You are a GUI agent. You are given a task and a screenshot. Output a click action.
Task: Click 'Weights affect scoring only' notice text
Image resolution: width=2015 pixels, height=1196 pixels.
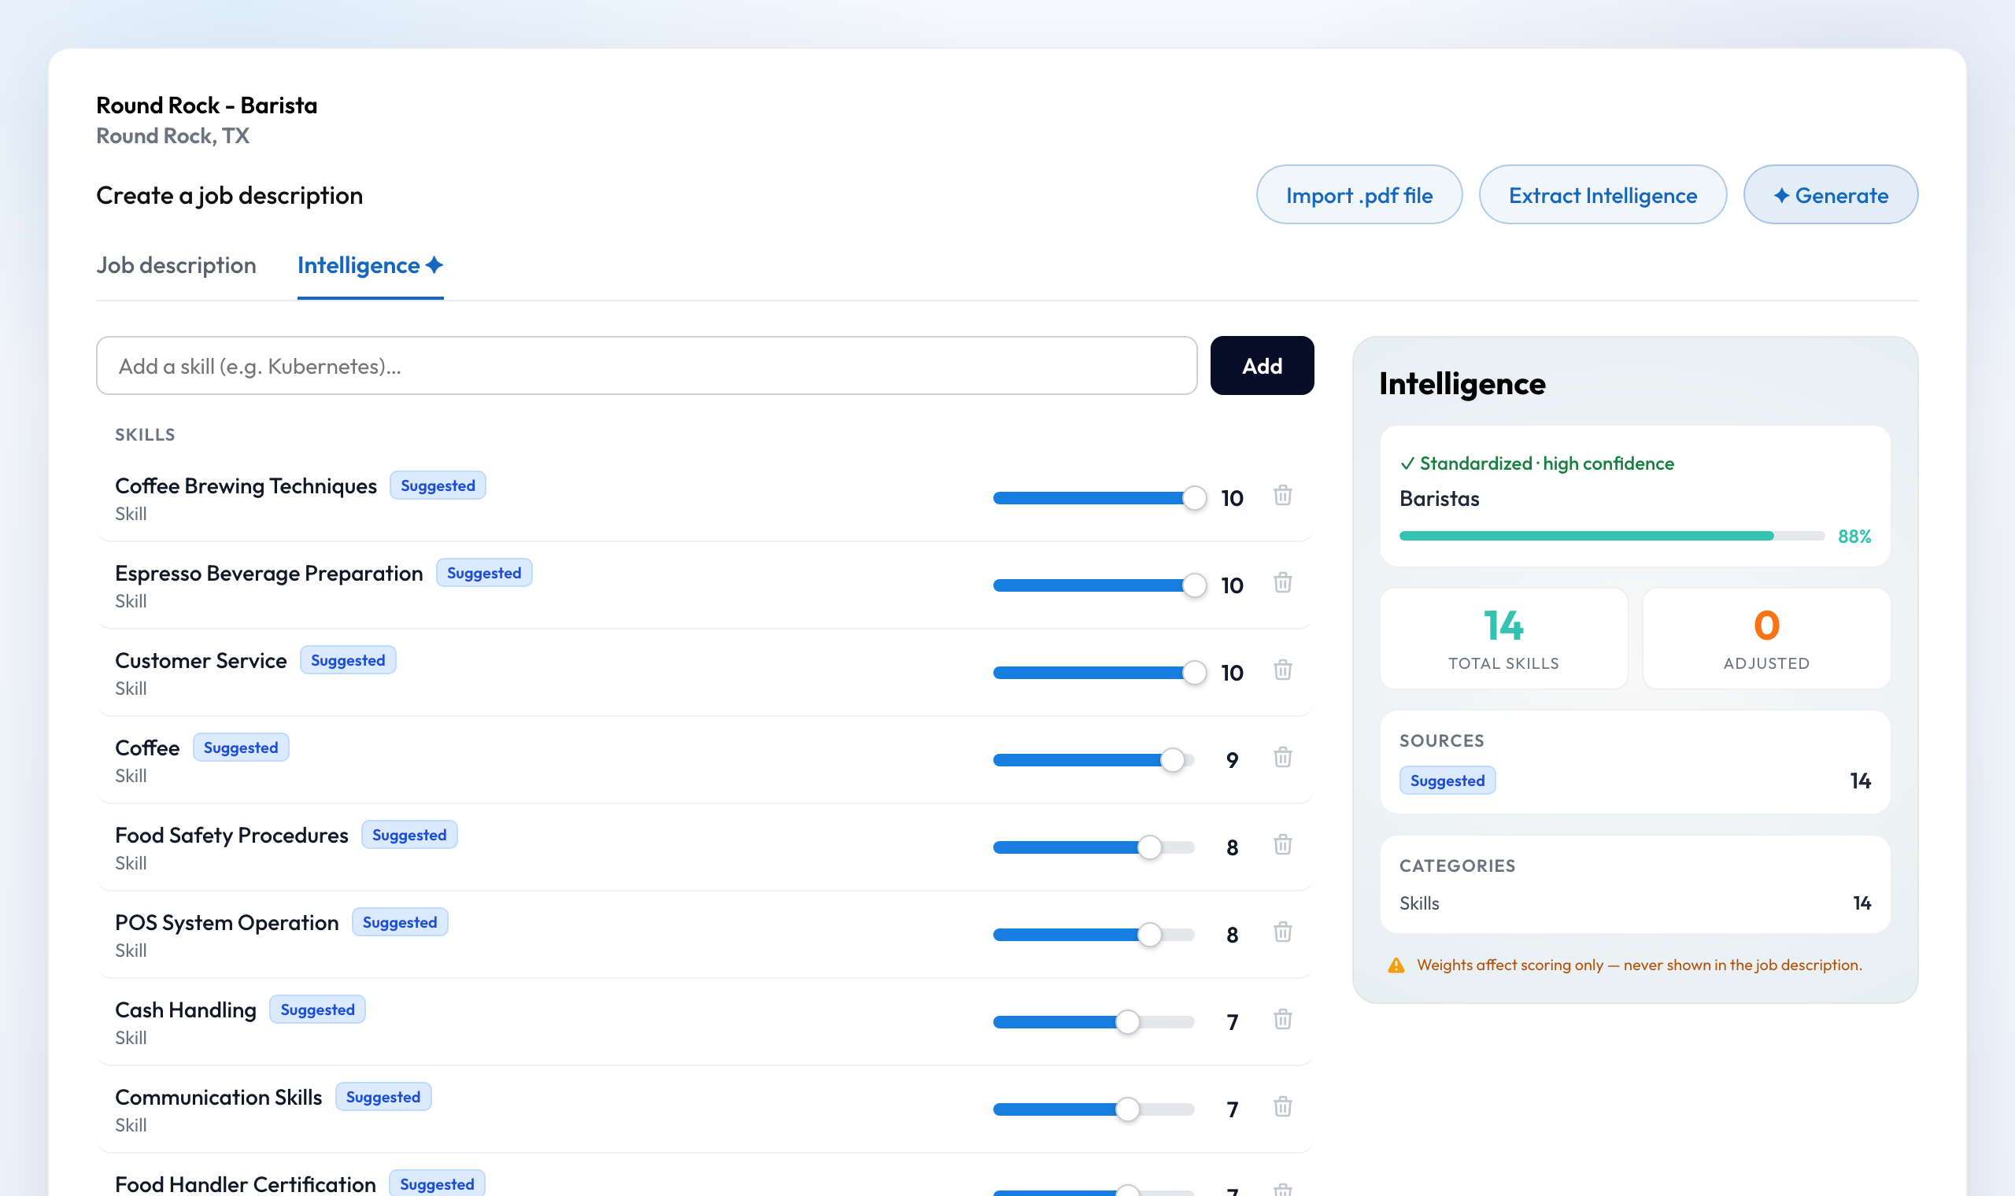coord(1640,965)
